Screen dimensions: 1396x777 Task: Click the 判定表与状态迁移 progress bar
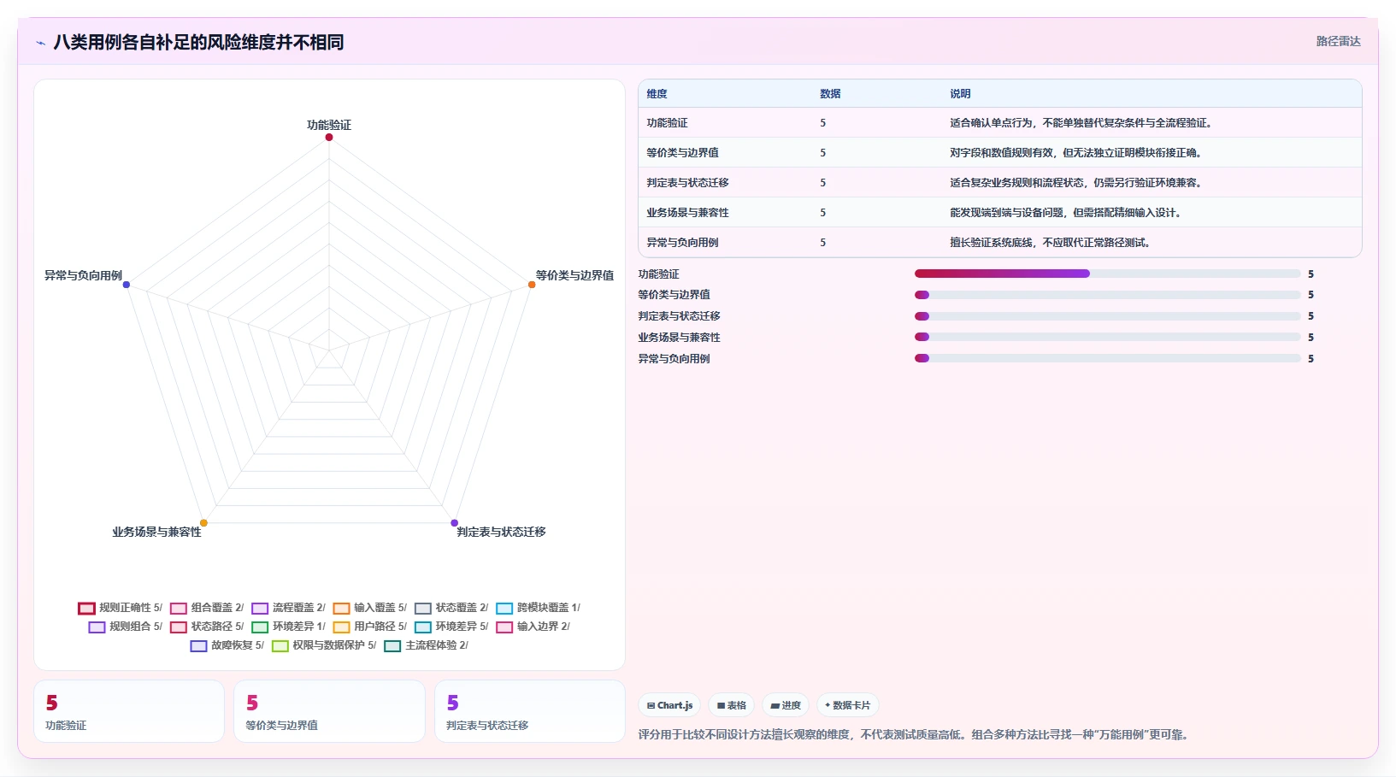pos(1107,316)
